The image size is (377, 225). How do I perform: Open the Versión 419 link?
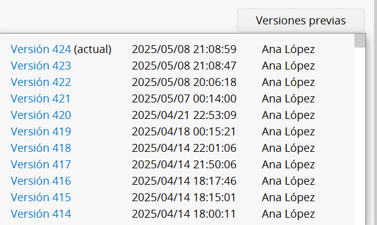tap(41, 132)
